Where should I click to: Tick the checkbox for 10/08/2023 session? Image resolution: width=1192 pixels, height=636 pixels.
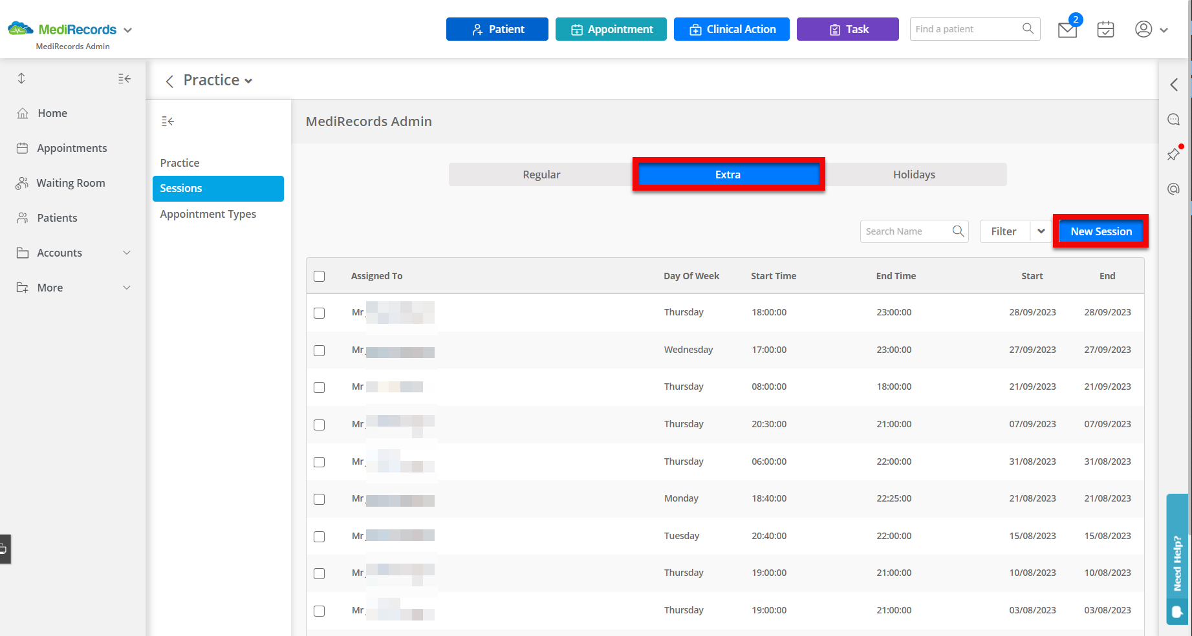point(320,573)
